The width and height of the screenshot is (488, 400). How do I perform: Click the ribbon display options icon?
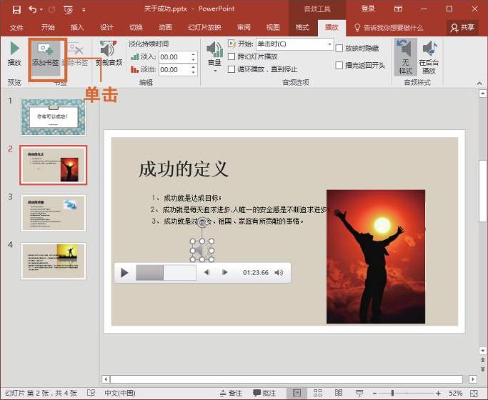398,9
